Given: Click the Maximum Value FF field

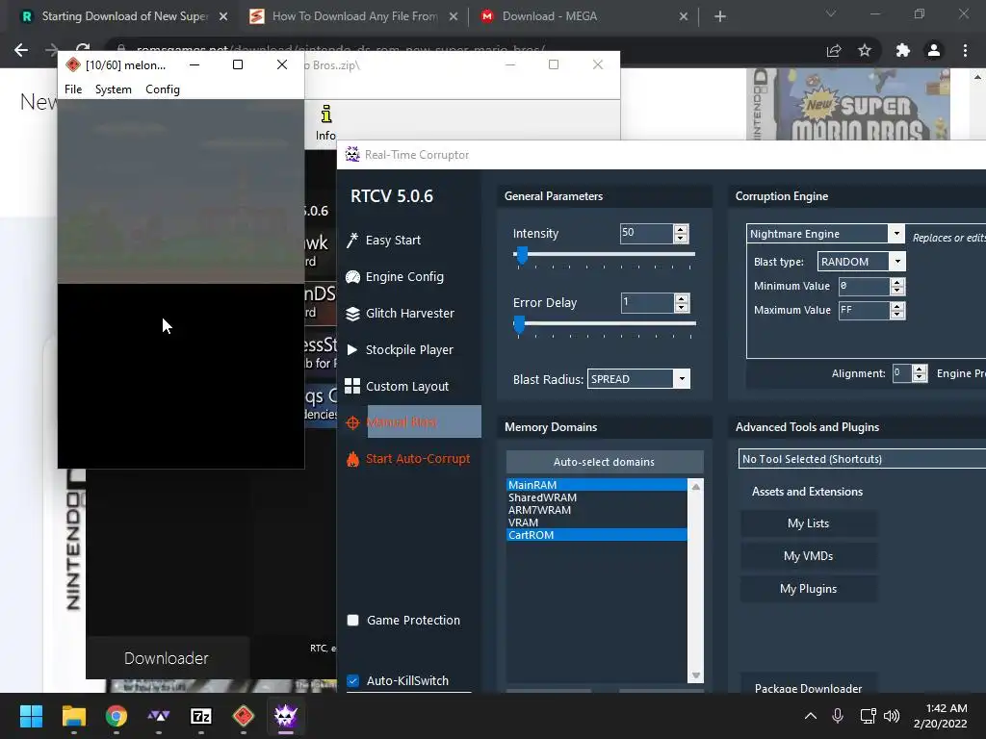Looking at the screenshot, I should 864,311.
